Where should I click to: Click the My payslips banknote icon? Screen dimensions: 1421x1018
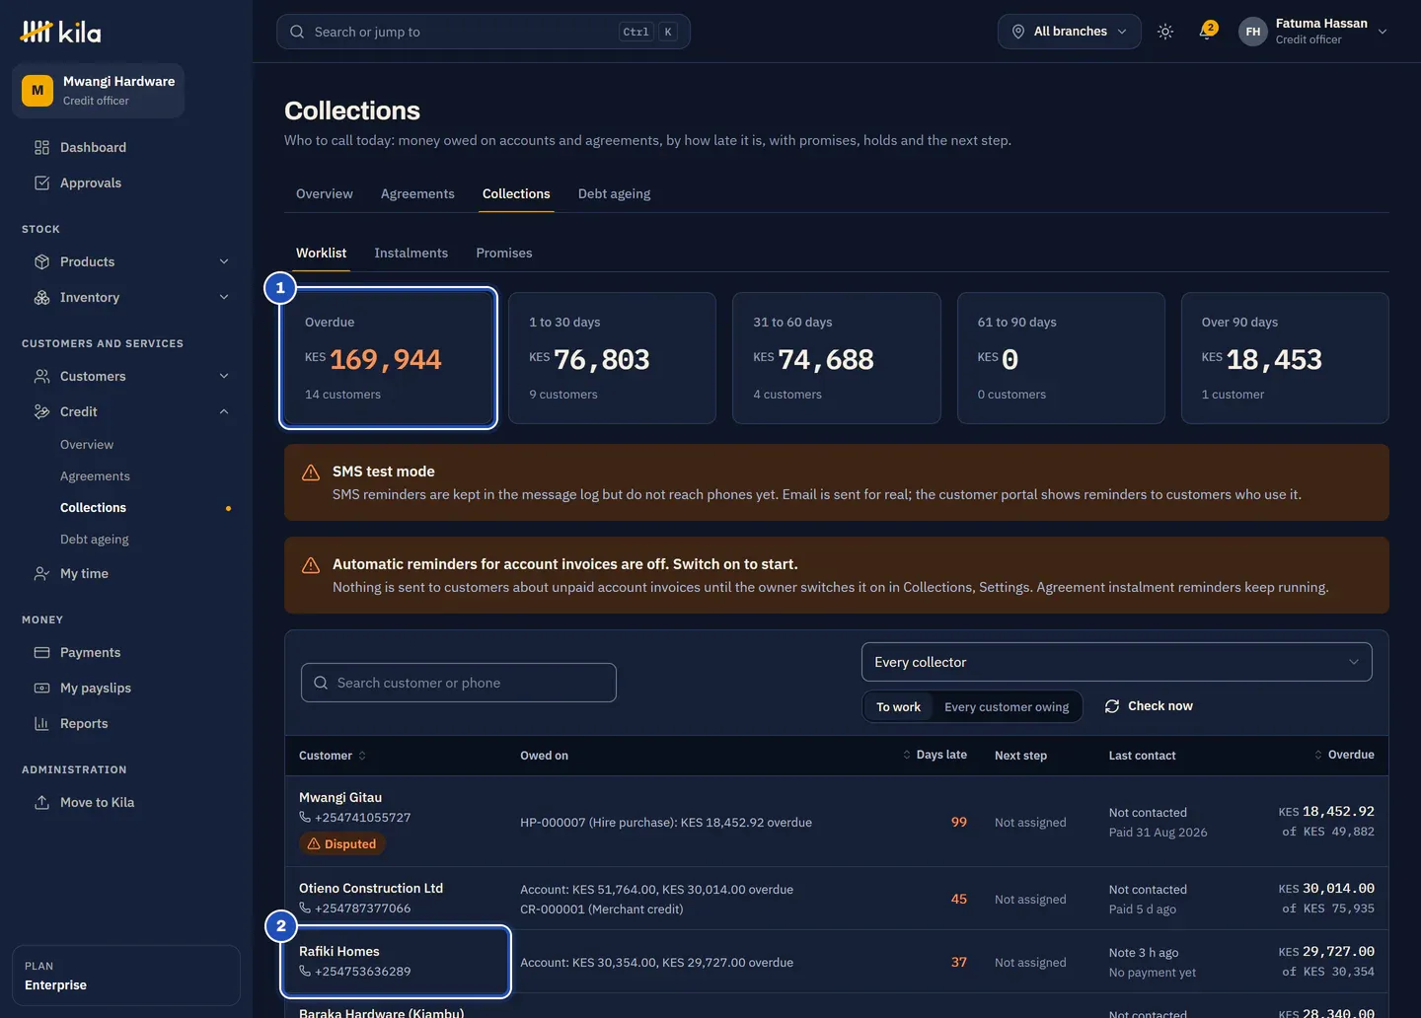pyautogui.click(x=41, y=688)
